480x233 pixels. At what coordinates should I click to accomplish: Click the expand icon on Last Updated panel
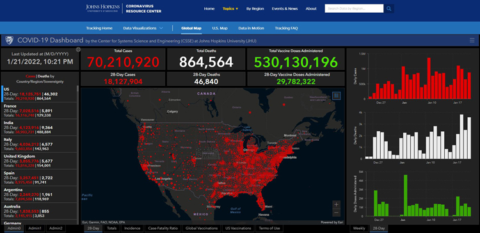[x=78, y=49]
